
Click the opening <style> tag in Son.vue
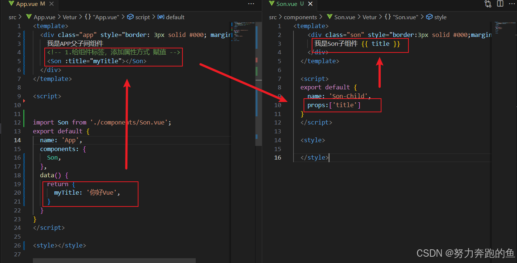313,140
